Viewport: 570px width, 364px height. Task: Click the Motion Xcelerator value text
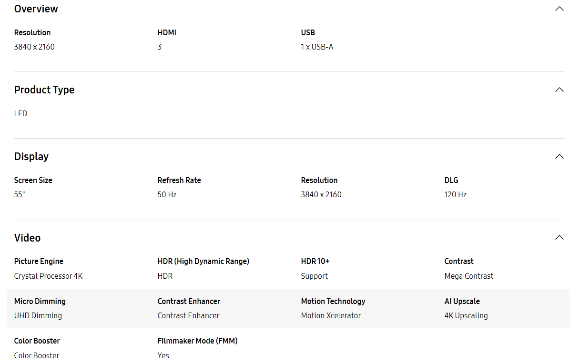(x=331, y=316)
